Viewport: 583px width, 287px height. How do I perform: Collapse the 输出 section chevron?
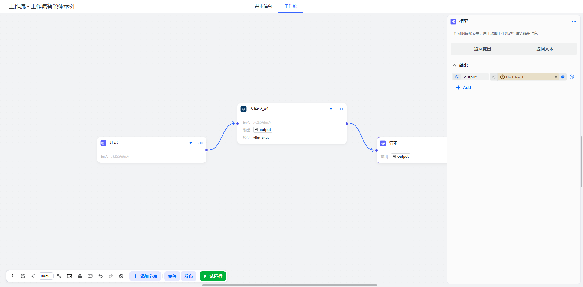[455, 65]
